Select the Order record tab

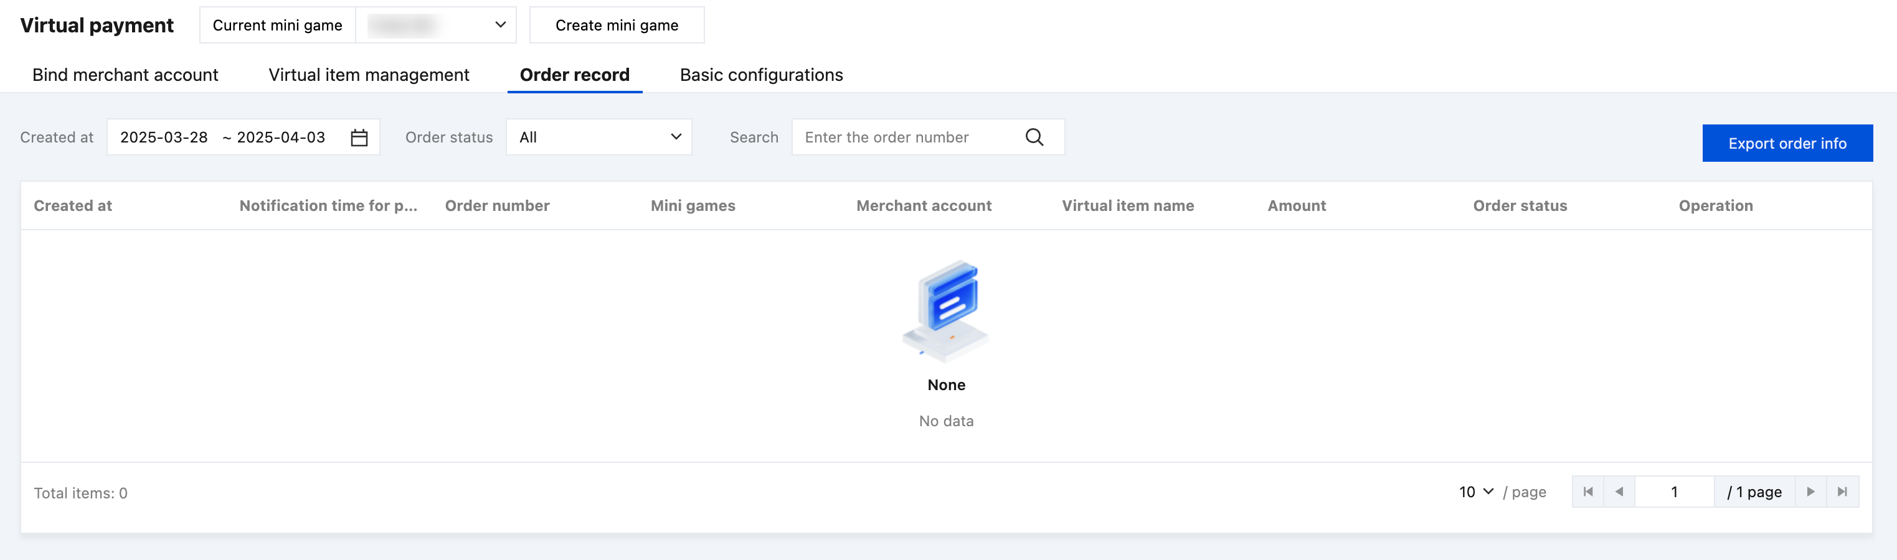574,75
